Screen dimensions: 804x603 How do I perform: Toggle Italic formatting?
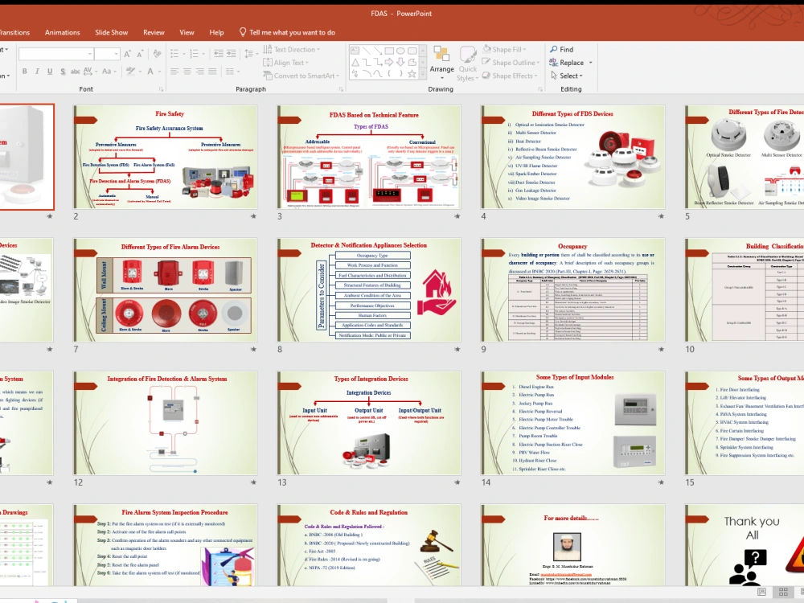(x=37, y=72)
